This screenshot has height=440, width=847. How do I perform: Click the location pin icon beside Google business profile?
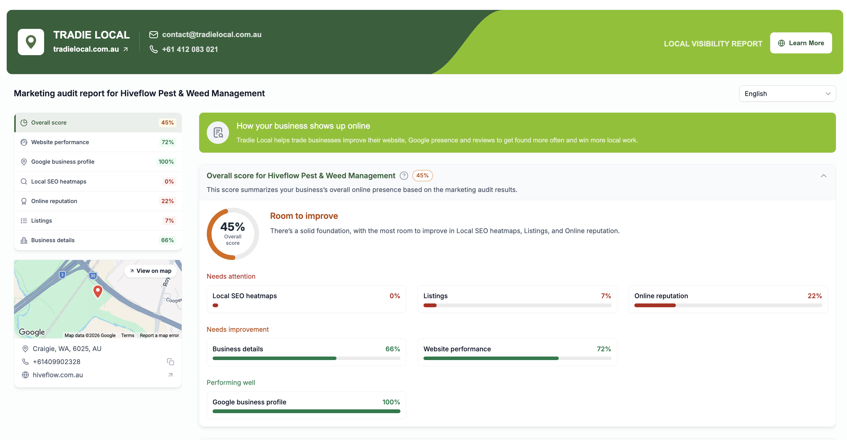click(24, 162)
